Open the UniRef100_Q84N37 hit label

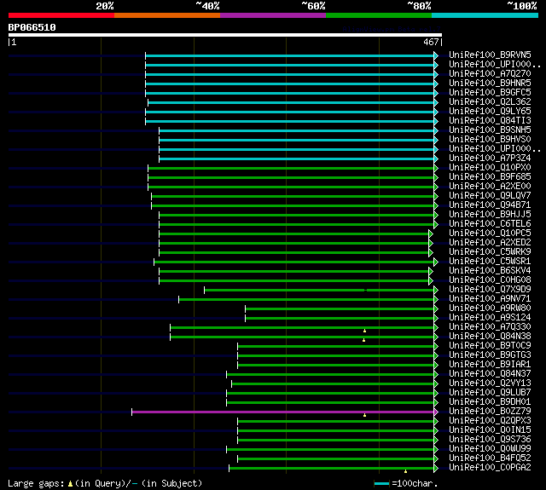(x=490, y=374)
